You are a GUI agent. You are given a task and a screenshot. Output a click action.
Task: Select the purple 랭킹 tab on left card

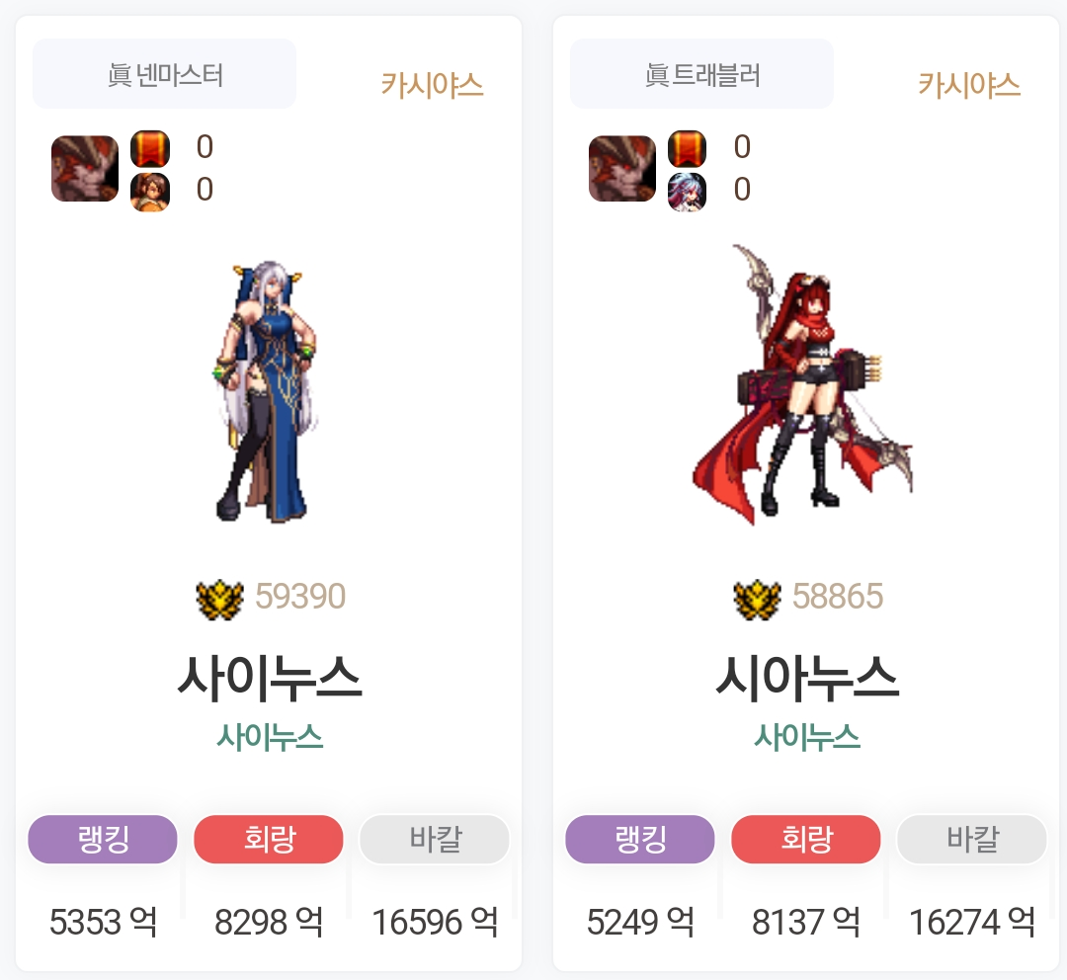tap(103, 839)
